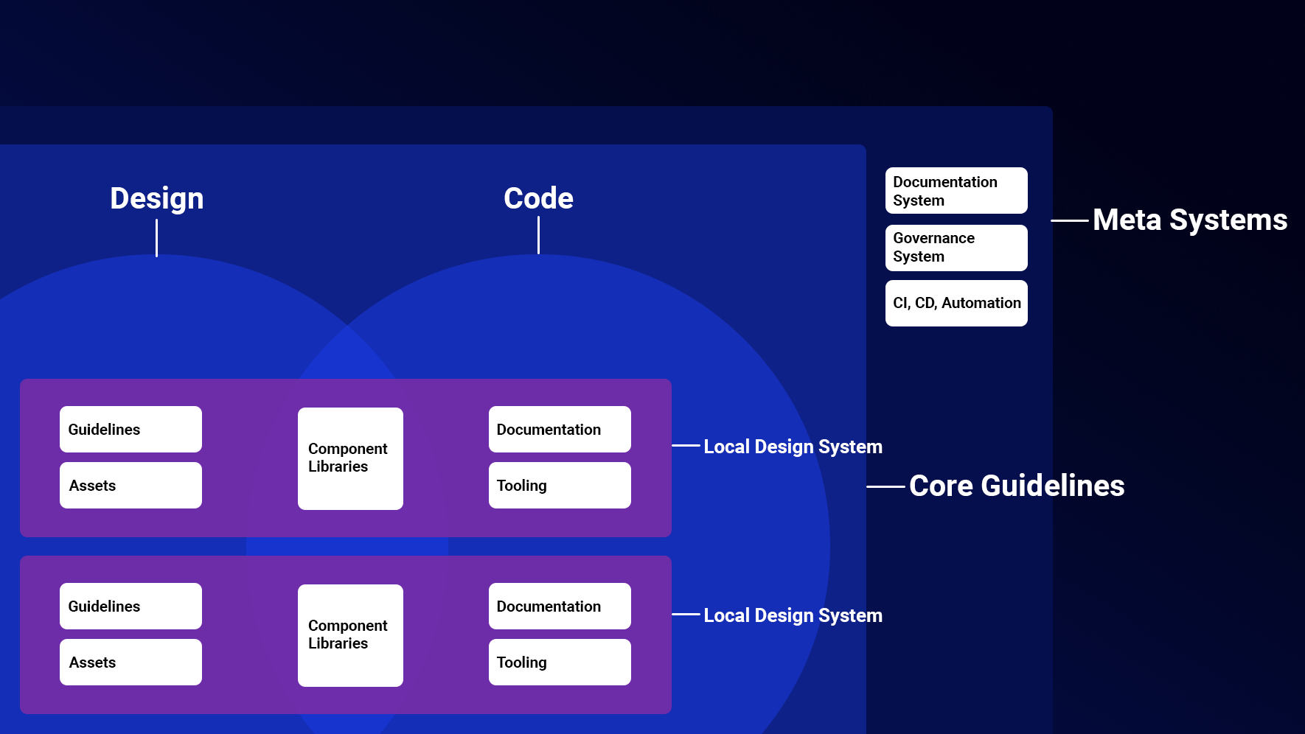Click the CI, CD, Automation card

(956, 303)
